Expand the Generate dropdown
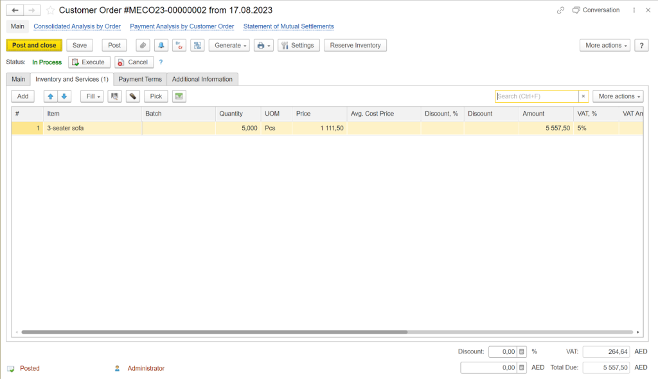658x379 pixels. pos(229,46)
